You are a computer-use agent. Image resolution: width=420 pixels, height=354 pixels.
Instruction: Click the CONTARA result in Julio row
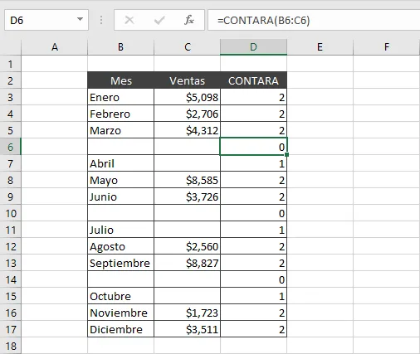(x=253, y=230)
